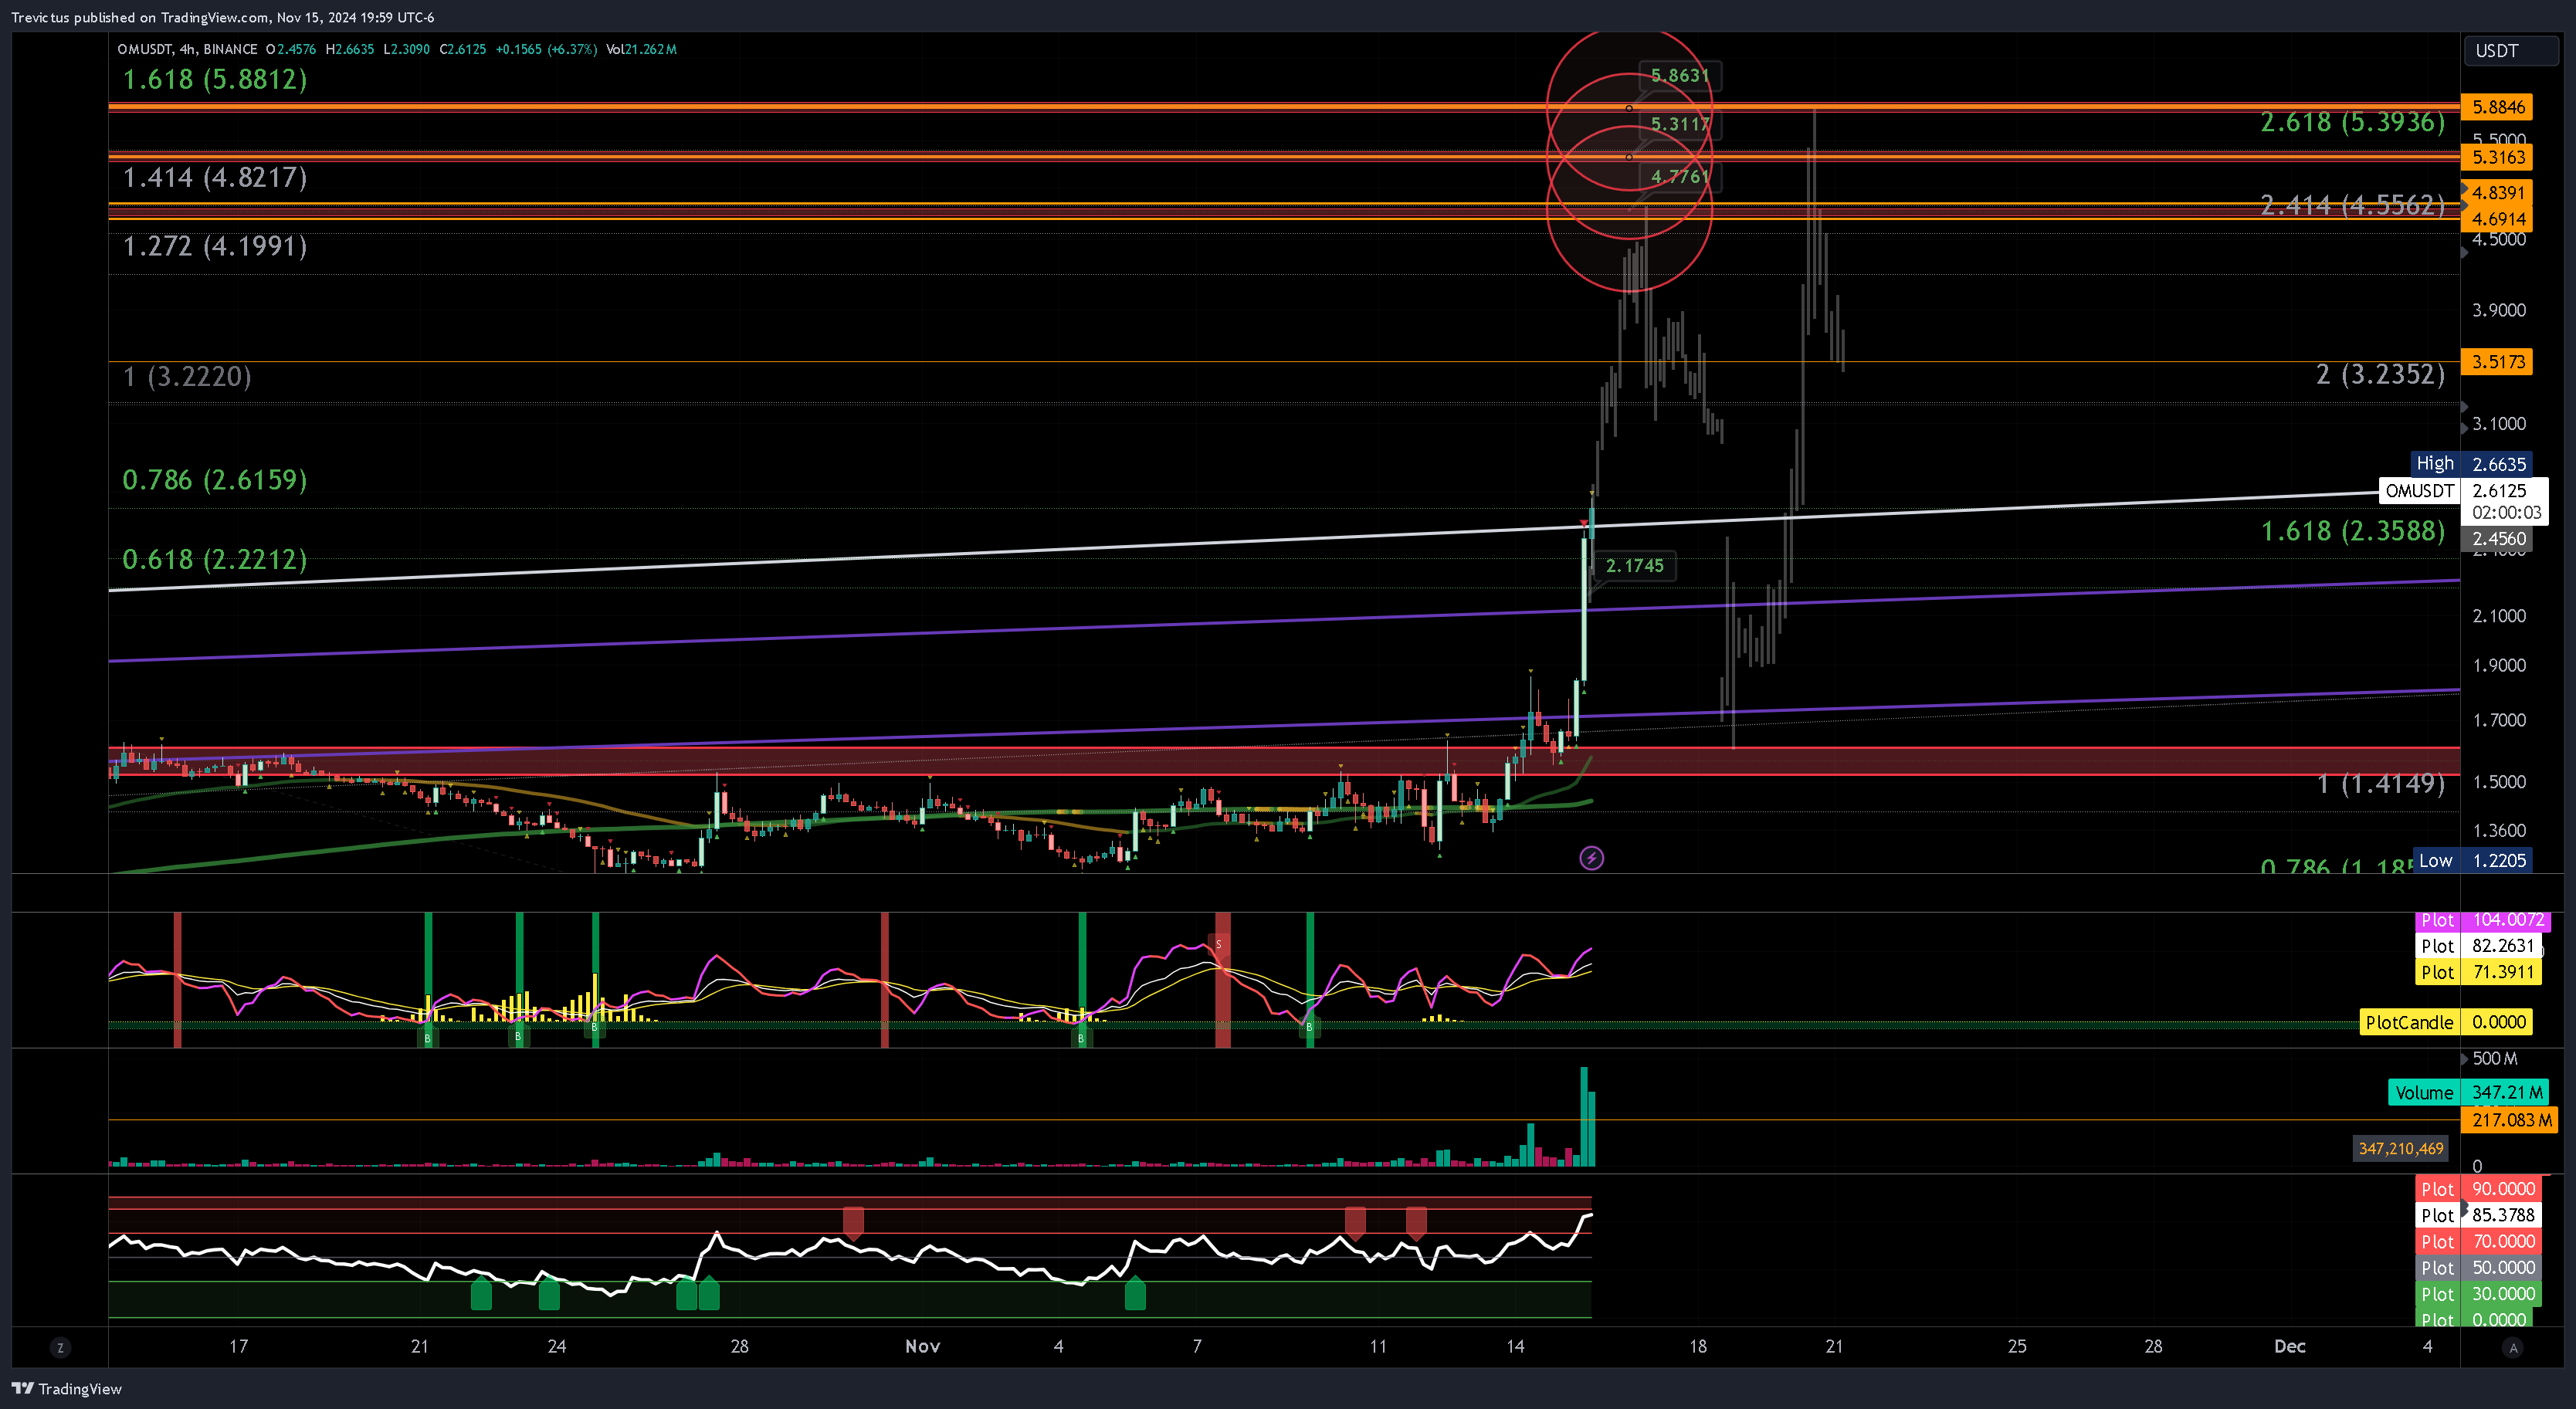Click the red S sell signal marker
This screenshot has width=2576, height=1409.
coord(1218,944)
